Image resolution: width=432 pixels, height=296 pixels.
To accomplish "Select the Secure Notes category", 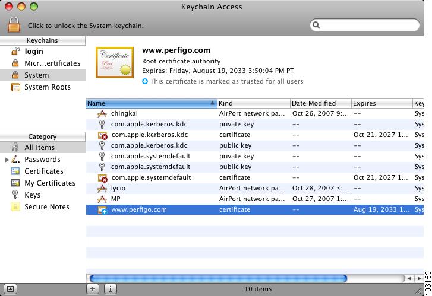I will pyautogui.click(x=43, y=206).
